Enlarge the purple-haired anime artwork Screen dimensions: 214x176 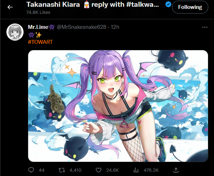[x=118, y=106]
